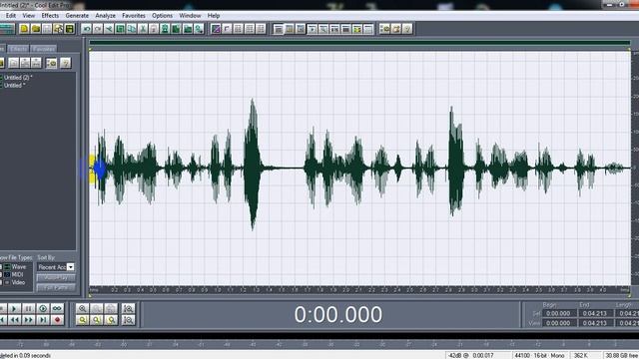The image size is (639, 359).
Task: Click the View Begin field showing 0:00.000
Action: 558,323
